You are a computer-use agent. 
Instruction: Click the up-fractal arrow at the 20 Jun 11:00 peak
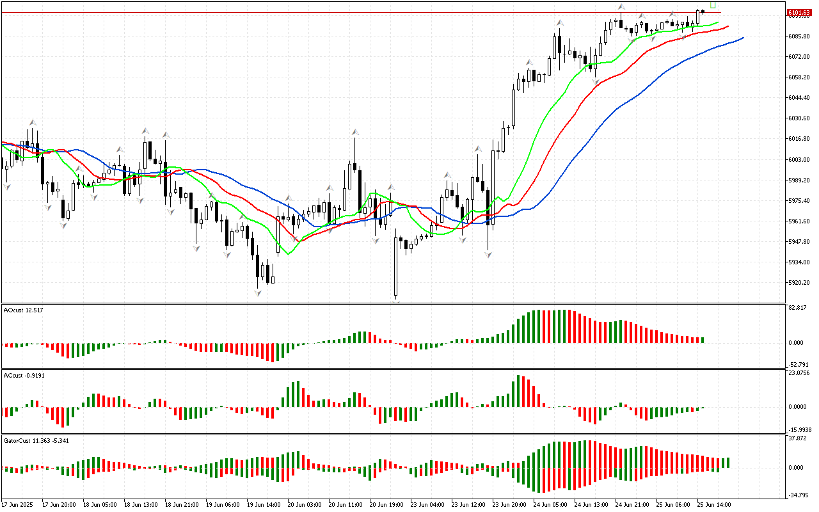point(354,132)
